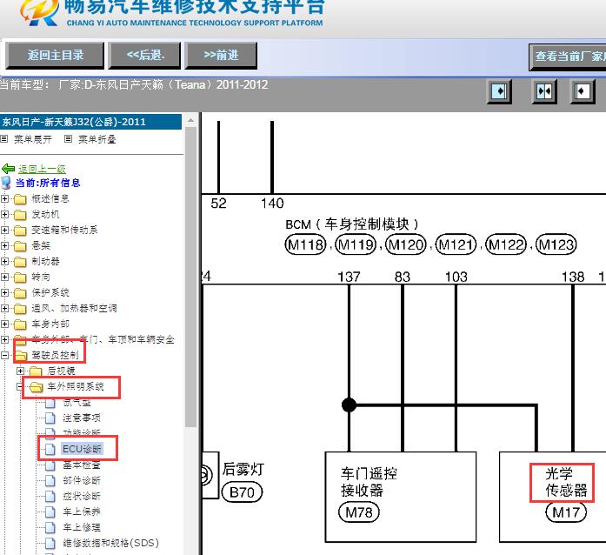Click the 东风日产-新天籁J32(公爵)-2011 header
Screen dimensions: 606x555
[90, 122]
